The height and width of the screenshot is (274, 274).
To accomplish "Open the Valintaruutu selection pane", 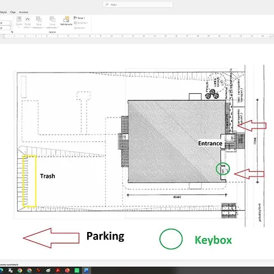I will pyautogui.click(x=66, y=21).
